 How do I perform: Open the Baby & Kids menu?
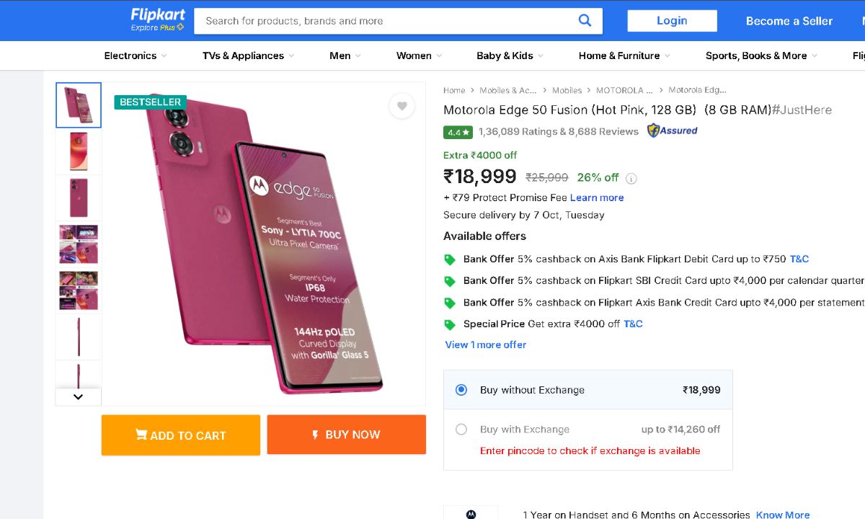click(510, 56)
